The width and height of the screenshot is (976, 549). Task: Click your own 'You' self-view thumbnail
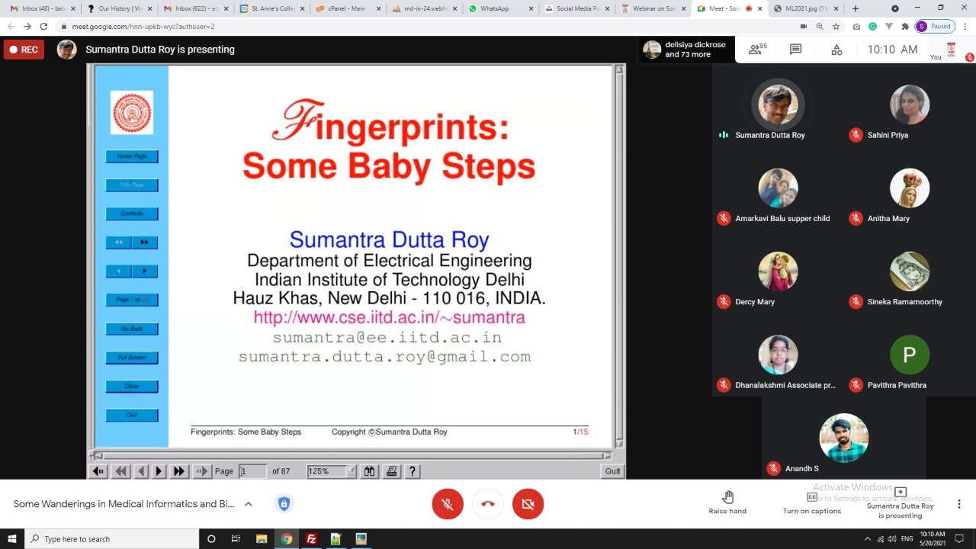[x=951, y=50]
